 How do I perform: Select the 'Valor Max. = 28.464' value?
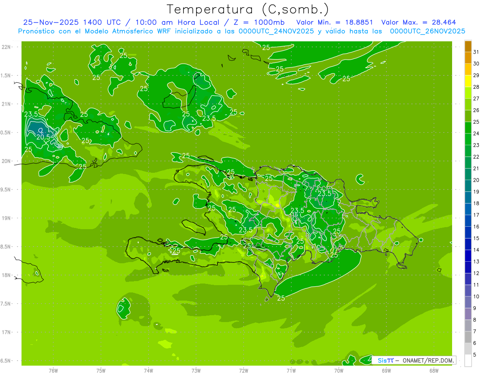coord(418,22)
